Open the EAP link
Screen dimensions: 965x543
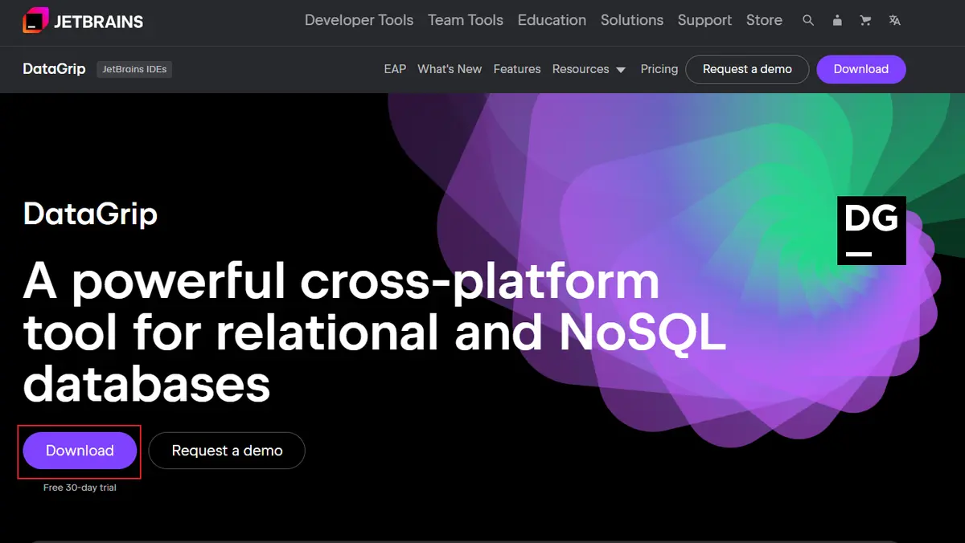395,69
